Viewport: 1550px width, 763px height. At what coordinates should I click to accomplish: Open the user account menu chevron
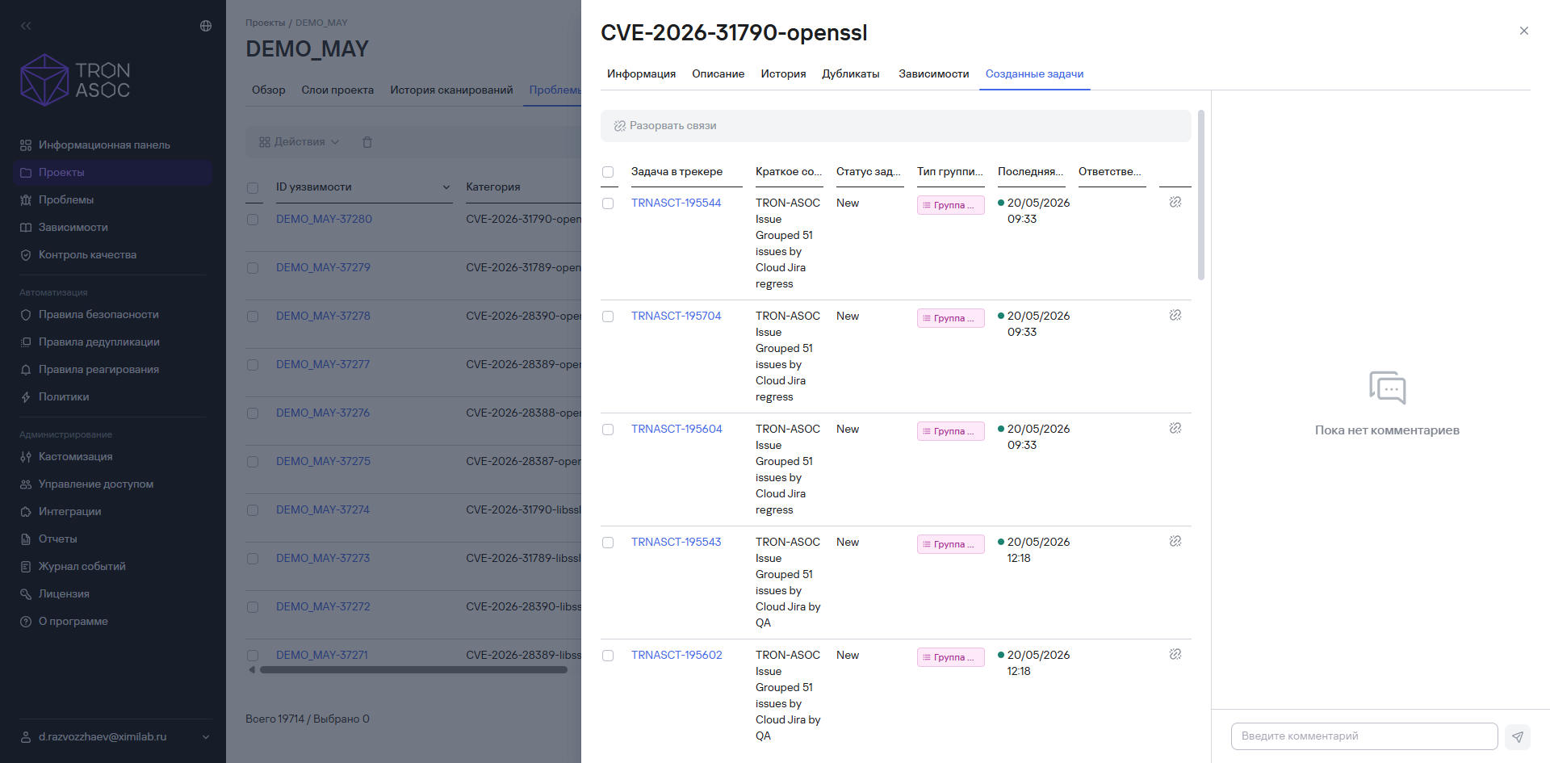pyautogui.click(x=206, y=737)
